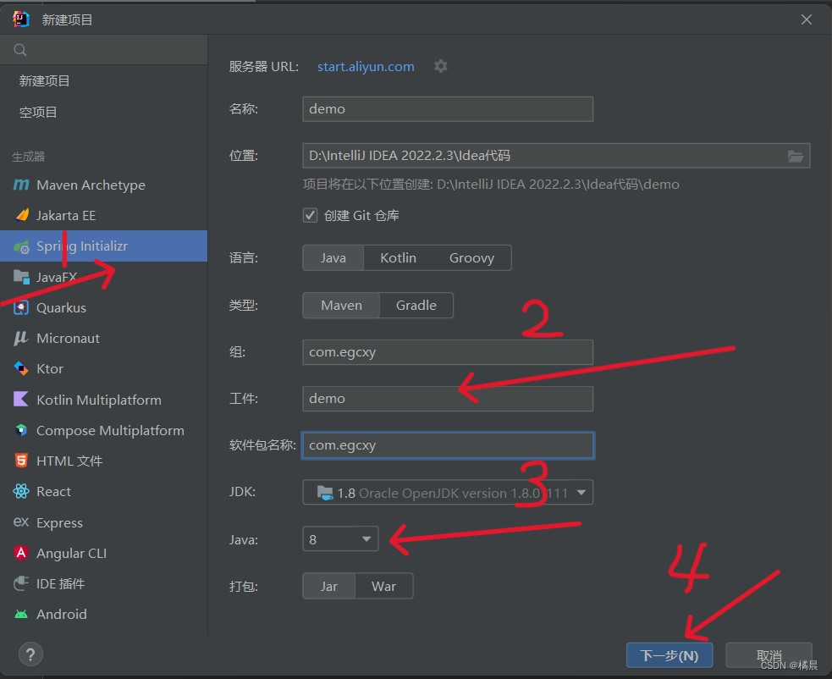Click the Quarkus generator icon
Viewport: 832px width, 679px height.
[21, 307]
